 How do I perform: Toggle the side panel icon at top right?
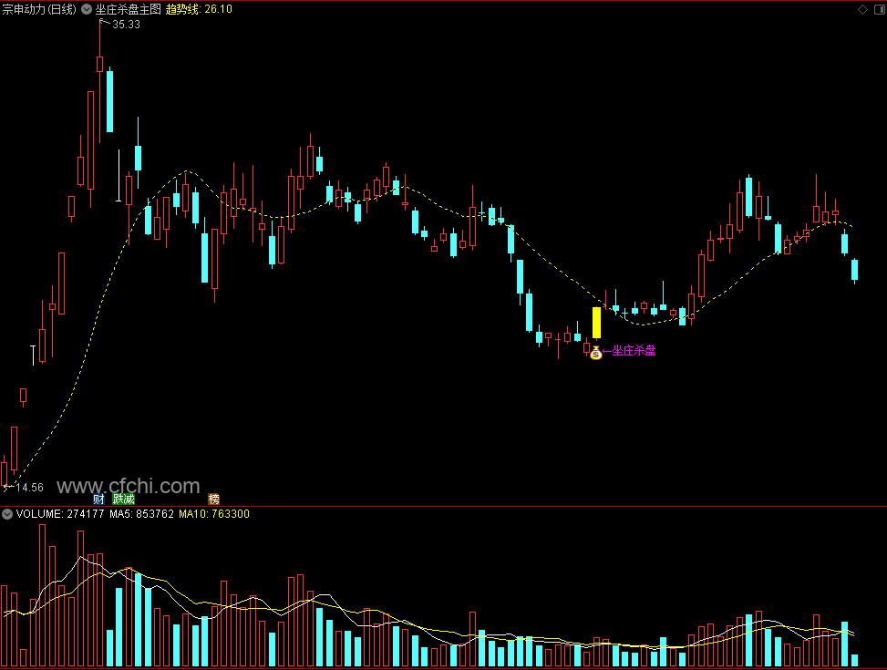[880, 9]
